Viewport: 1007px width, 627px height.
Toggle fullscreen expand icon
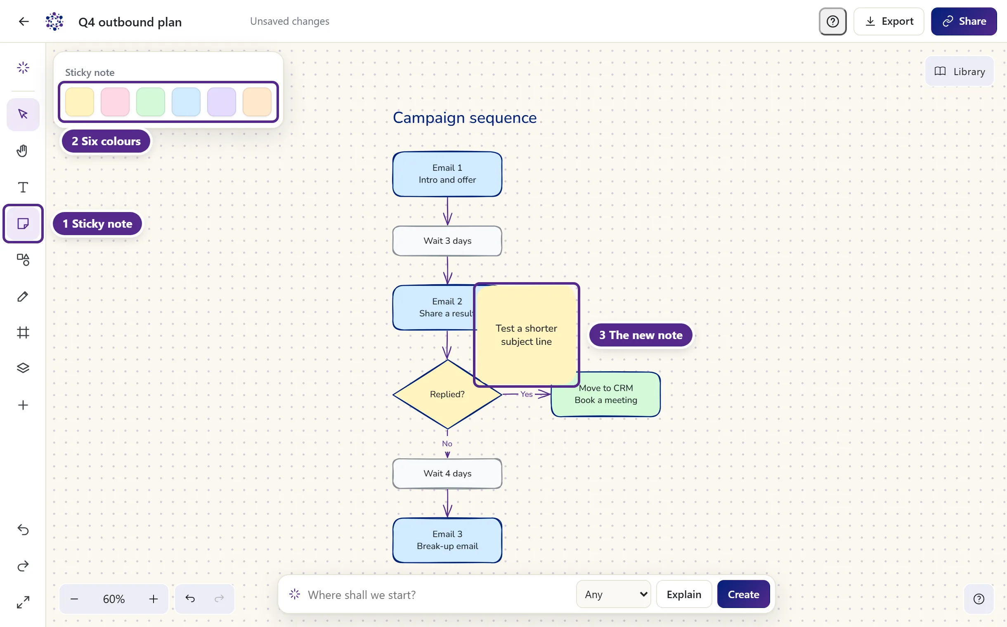pyautogui.click(x=23, y=602)
